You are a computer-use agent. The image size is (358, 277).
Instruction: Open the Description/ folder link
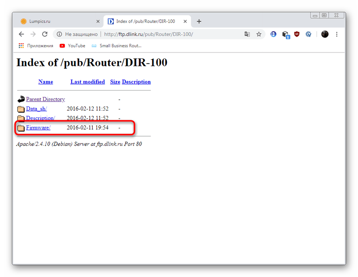pyautogui.click(x=41, y=118)
